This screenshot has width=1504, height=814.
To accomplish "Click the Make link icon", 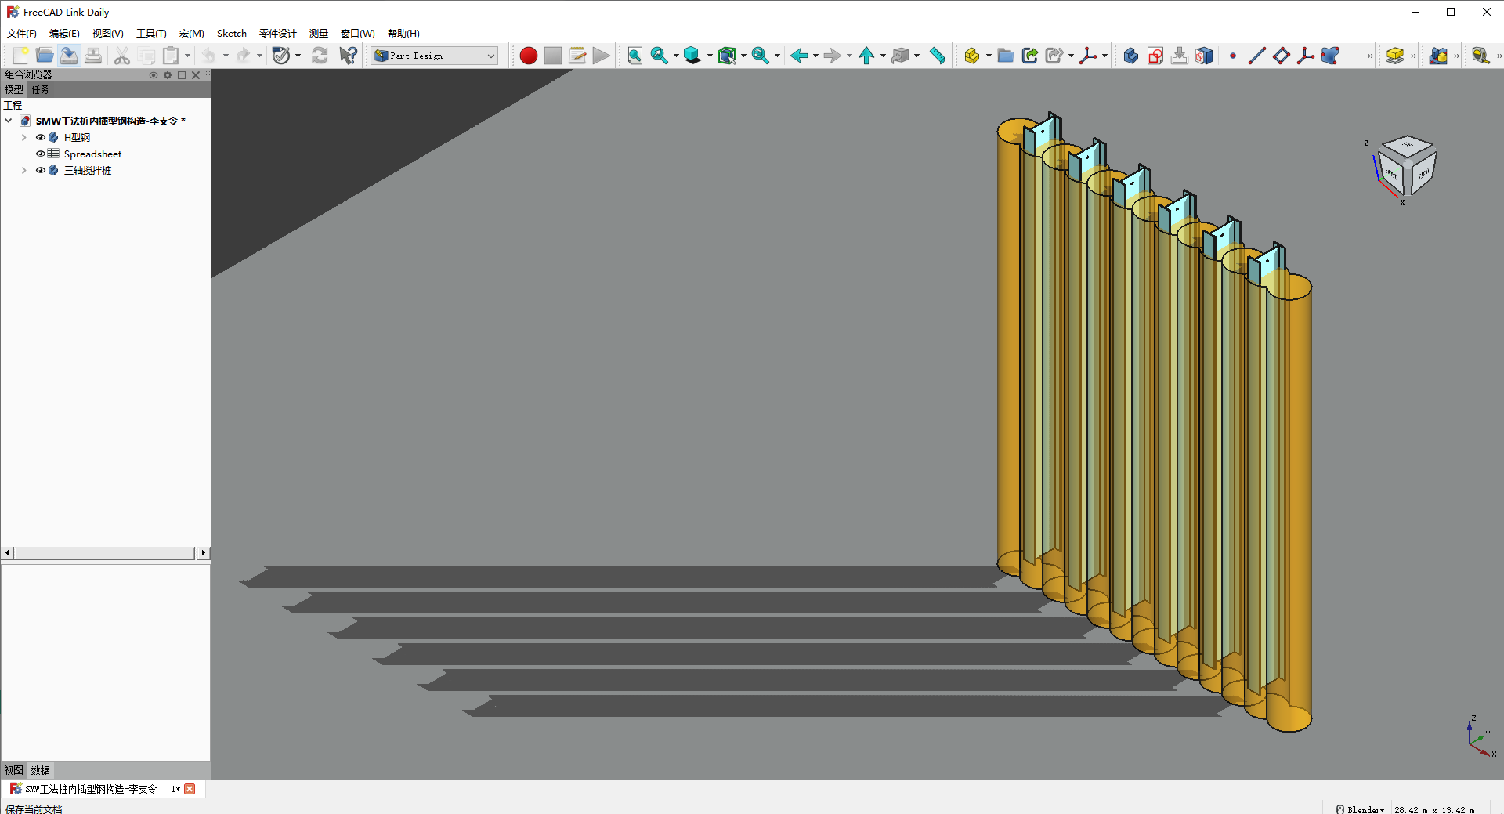I will [1030, 56].
